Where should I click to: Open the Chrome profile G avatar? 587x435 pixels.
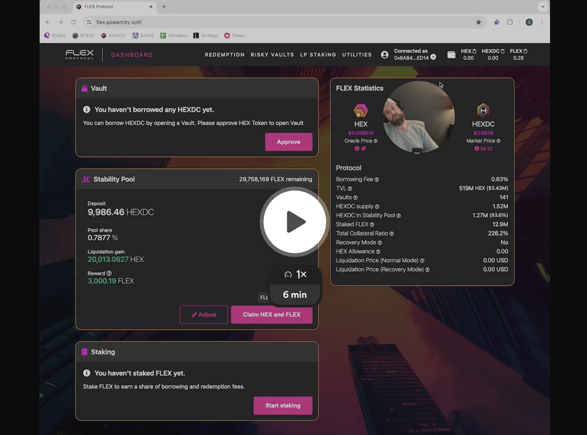529,22
